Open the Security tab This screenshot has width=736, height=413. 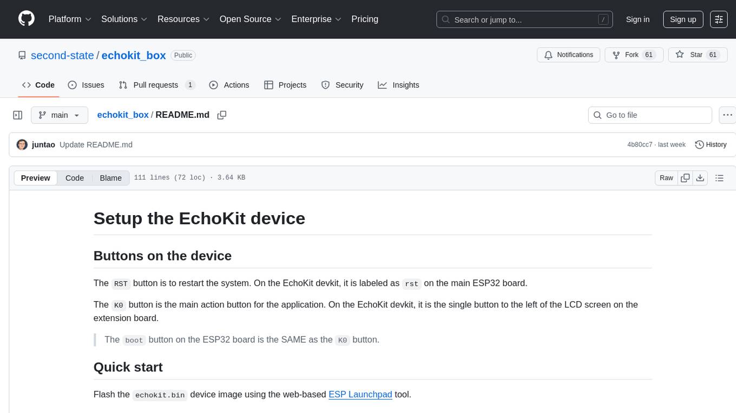tap(342, 85)
